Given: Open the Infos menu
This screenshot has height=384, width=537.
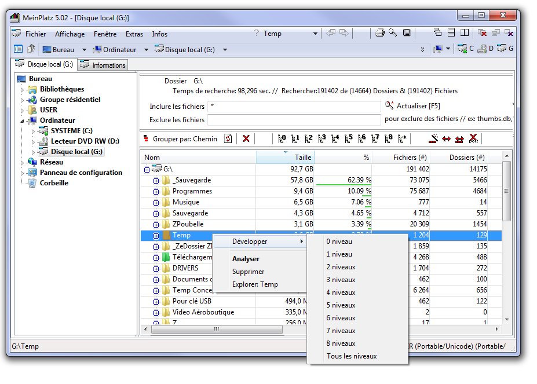Looking at the screenshot, I should click(159, 34).
